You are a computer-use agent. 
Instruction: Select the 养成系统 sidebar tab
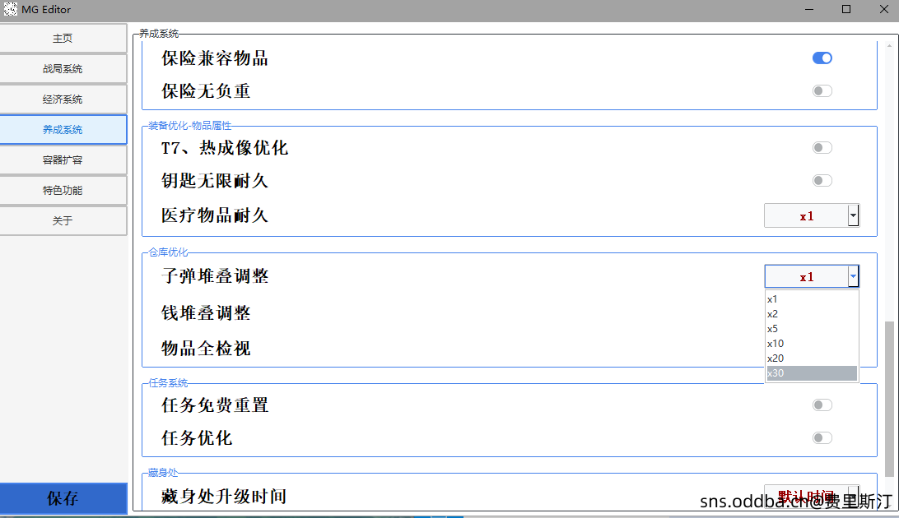click(63, 129)
